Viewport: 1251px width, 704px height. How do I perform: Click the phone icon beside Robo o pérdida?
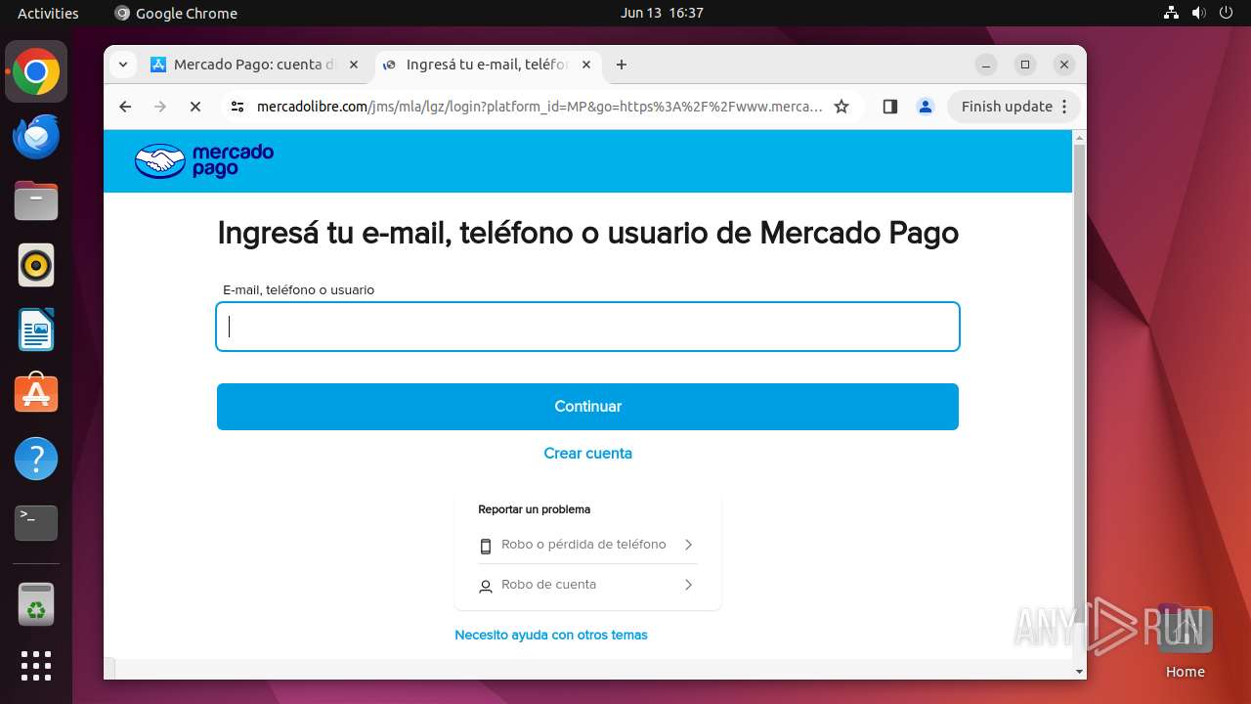pos(486,546)
